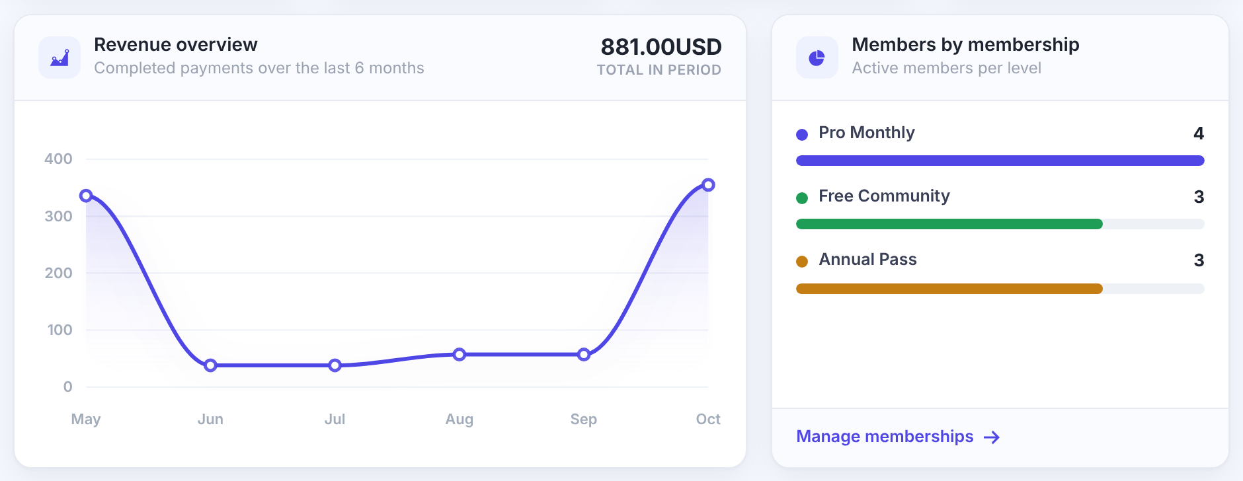Click the Annual Pass member count 3
The image size is (1243, 481).
click(x=1199, y=260)
